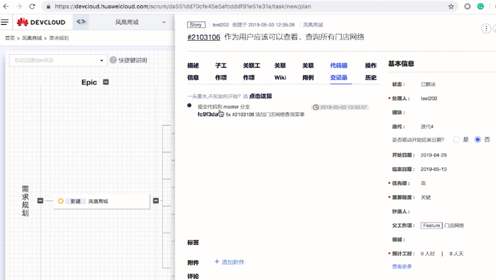
Task: Open the hamburger navigation menu
Action: point(5,22)
